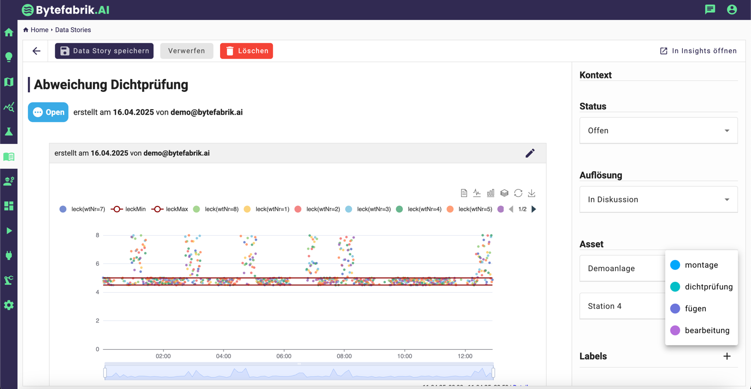
Task: Click the pencil edit icon on chart card
Action: (530, 153)
